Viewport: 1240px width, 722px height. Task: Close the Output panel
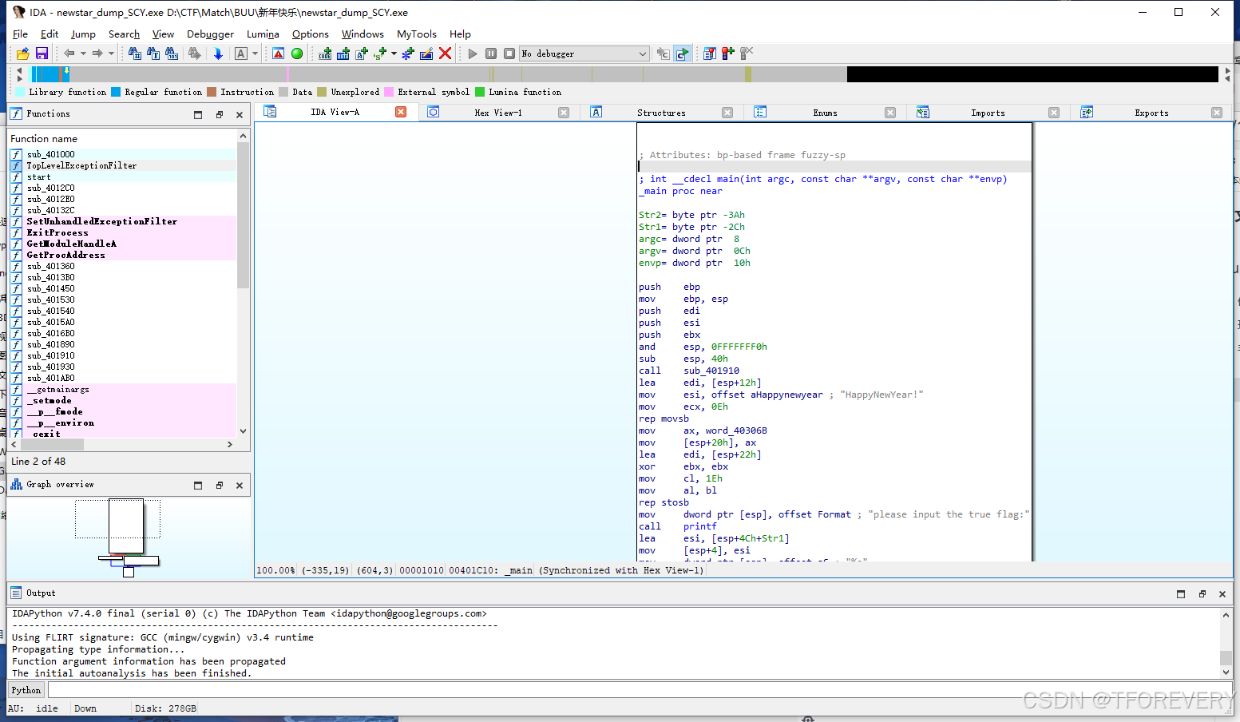click(x=1222, y=594)
